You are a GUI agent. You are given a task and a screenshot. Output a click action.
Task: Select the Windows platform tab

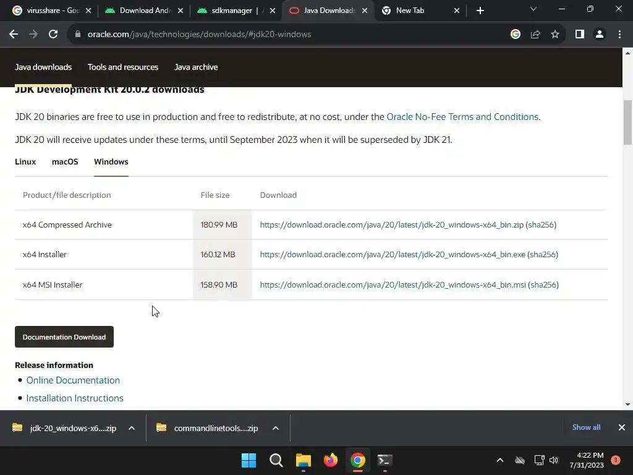click(111, 161)
